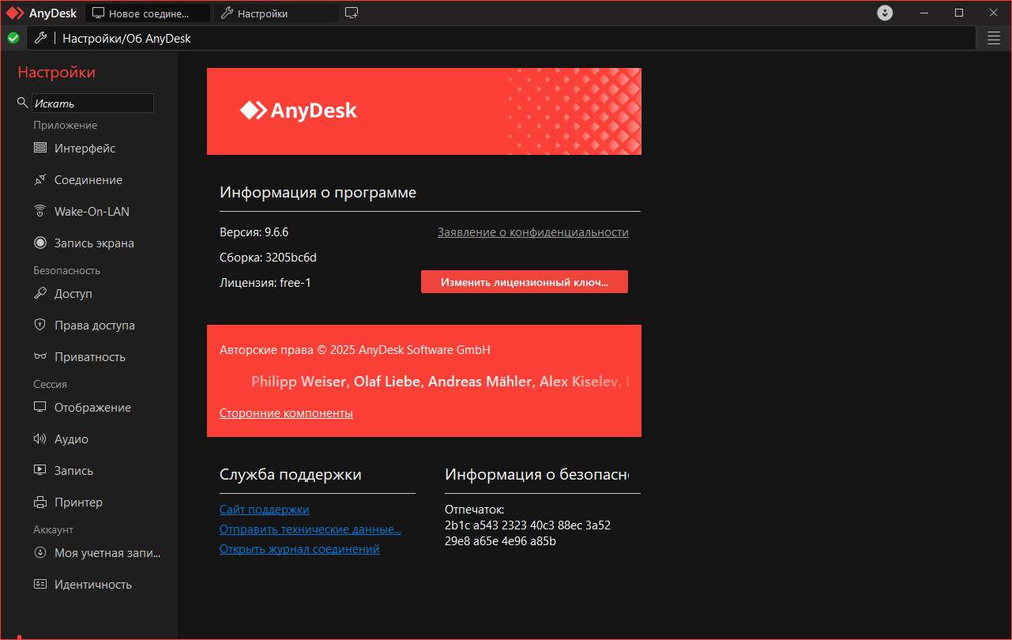The image size is (1012, 640).
Task: Click the speaker icon for Аудио
Action: (x=40, y=439)
